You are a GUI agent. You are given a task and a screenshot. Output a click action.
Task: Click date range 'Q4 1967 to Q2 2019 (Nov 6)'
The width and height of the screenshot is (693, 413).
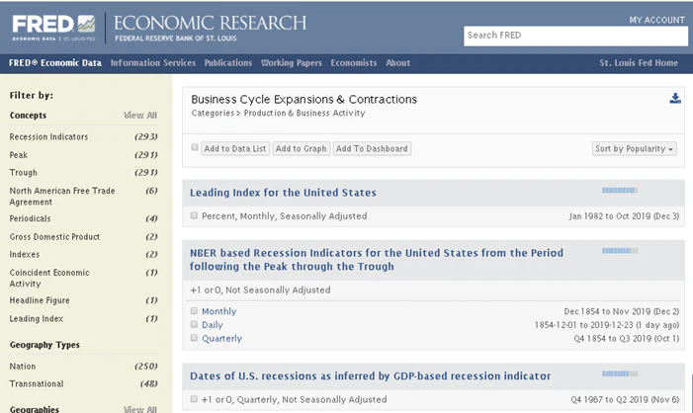coord(625,400)
